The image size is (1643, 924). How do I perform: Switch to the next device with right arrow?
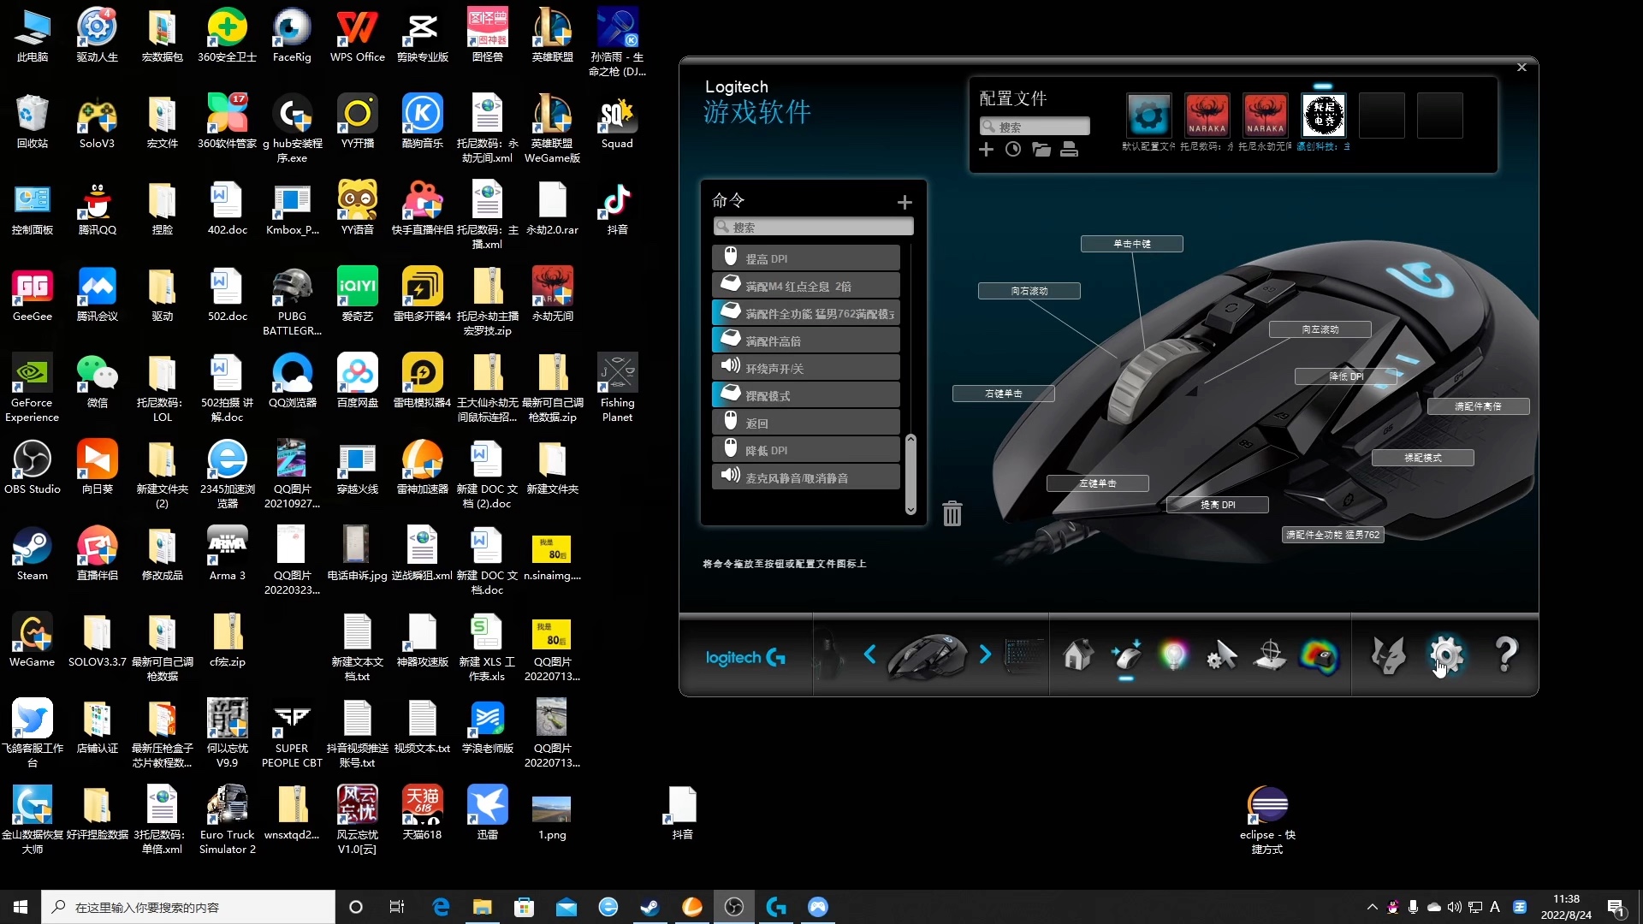point(985,654)
